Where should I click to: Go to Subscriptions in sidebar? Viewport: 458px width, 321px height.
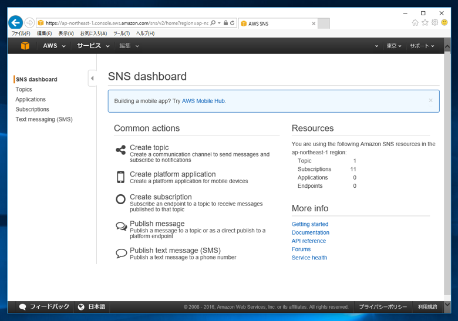pos(32,109)
